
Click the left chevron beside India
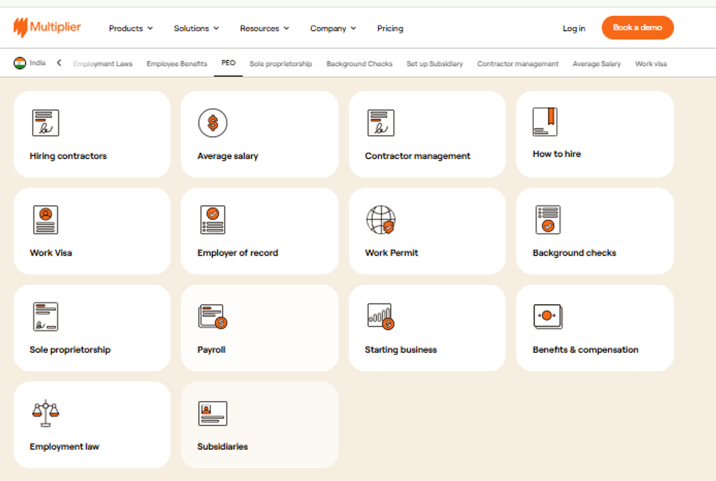tap(59, 63)
